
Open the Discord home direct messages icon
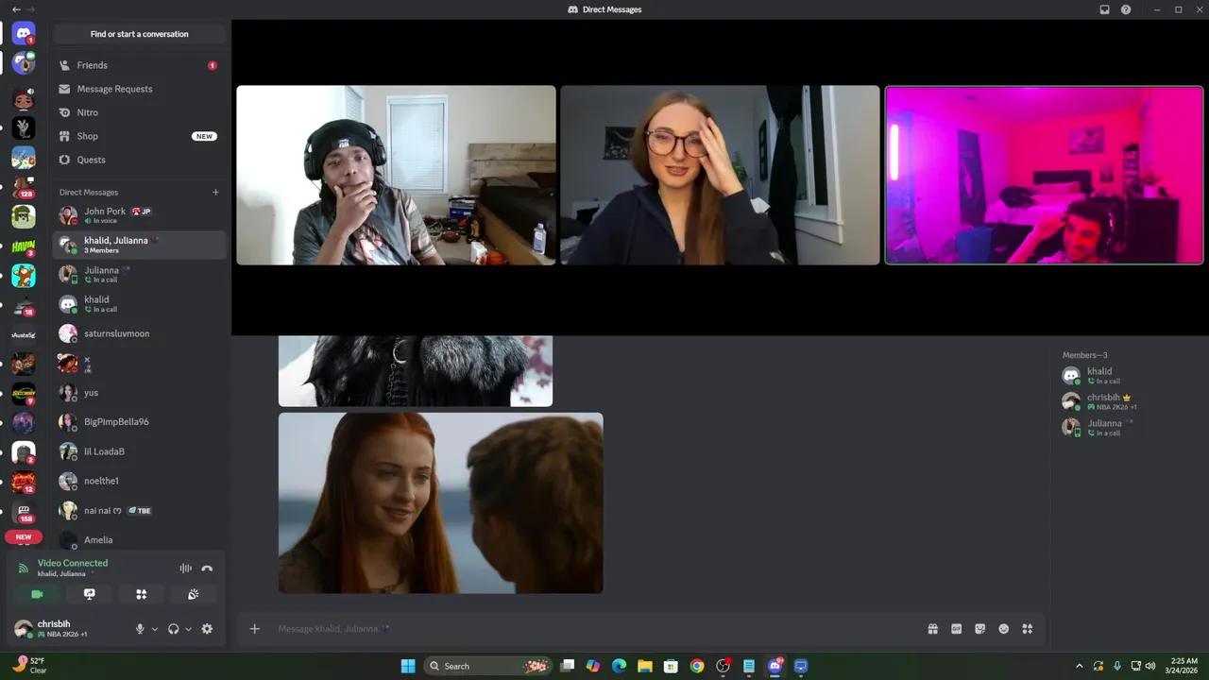point(24,34)
